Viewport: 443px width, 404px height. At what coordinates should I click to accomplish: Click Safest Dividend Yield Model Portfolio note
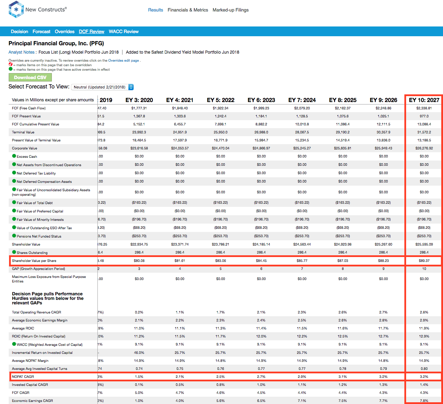tap(183, 52)
